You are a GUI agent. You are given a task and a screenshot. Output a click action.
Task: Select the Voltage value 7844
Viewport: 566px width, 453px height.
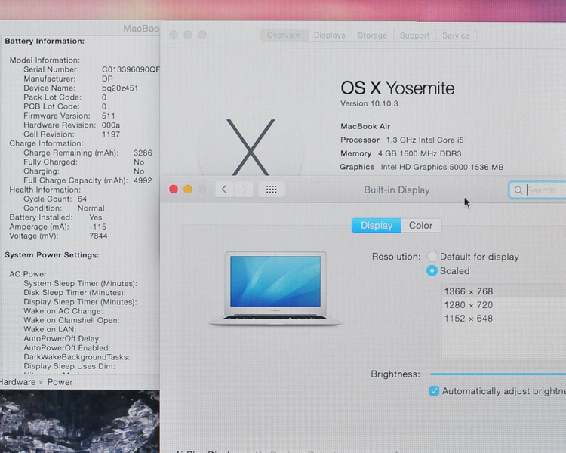click(x=98, y=236)
